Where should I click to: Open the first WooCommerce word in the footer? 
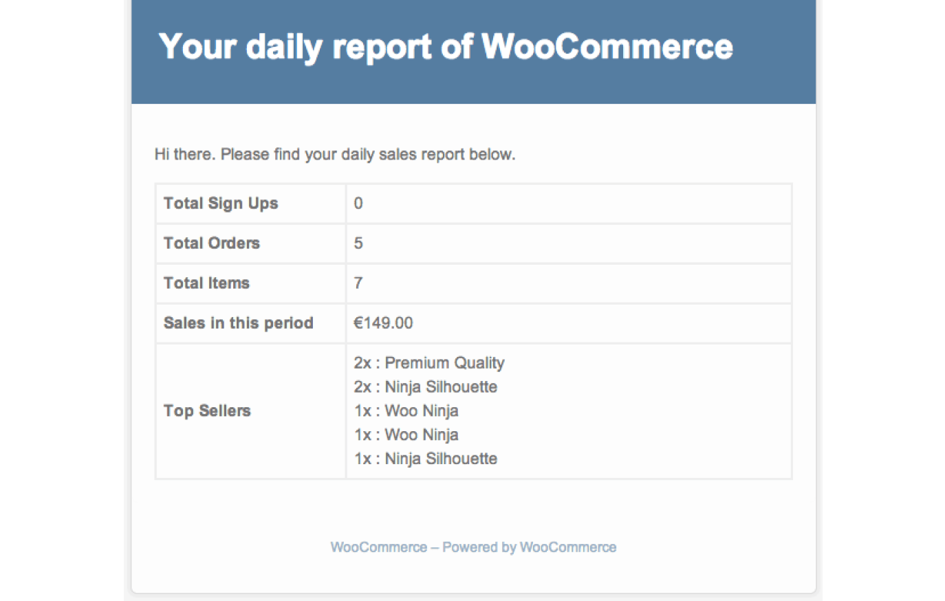coord(378,547)
